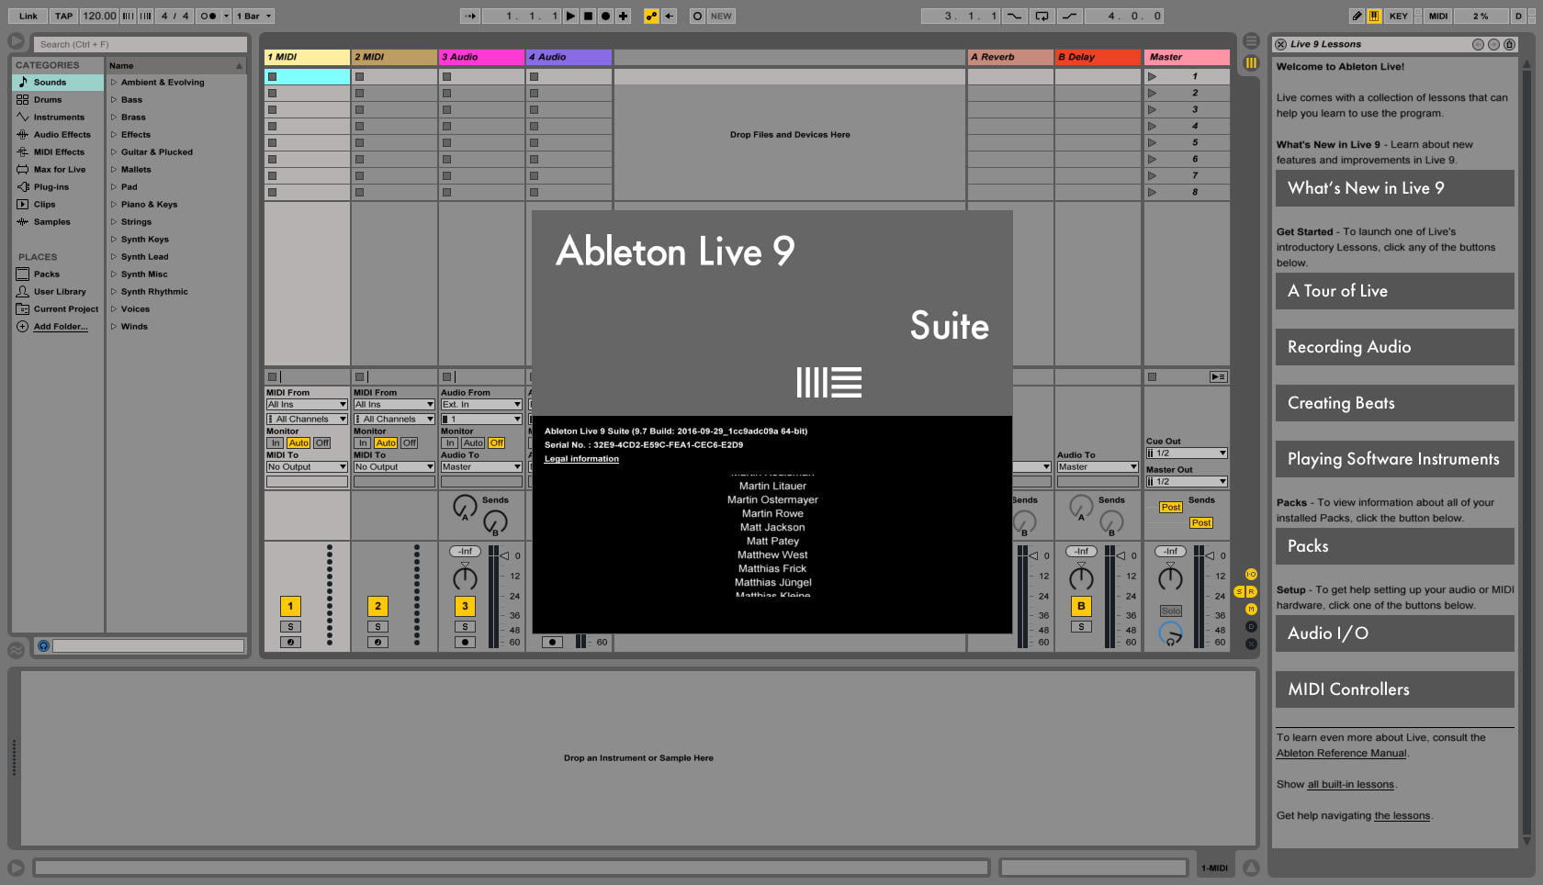Expand the Winds folder

point(114,326)
